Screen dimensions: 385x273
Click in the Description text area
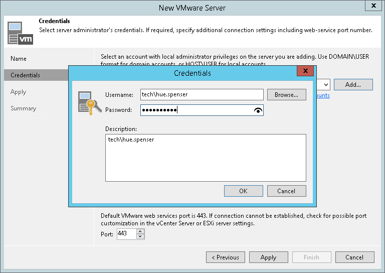(206, 158)
